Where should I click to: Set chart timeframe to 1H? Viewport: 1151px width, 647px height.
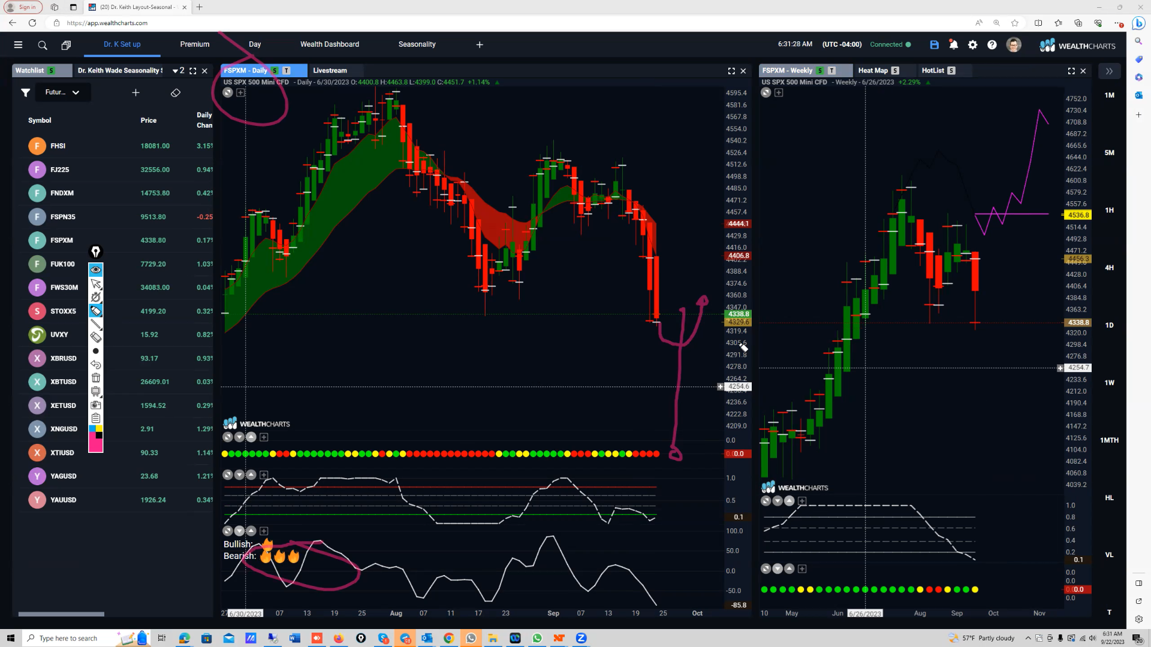[x=1110, y=210]
